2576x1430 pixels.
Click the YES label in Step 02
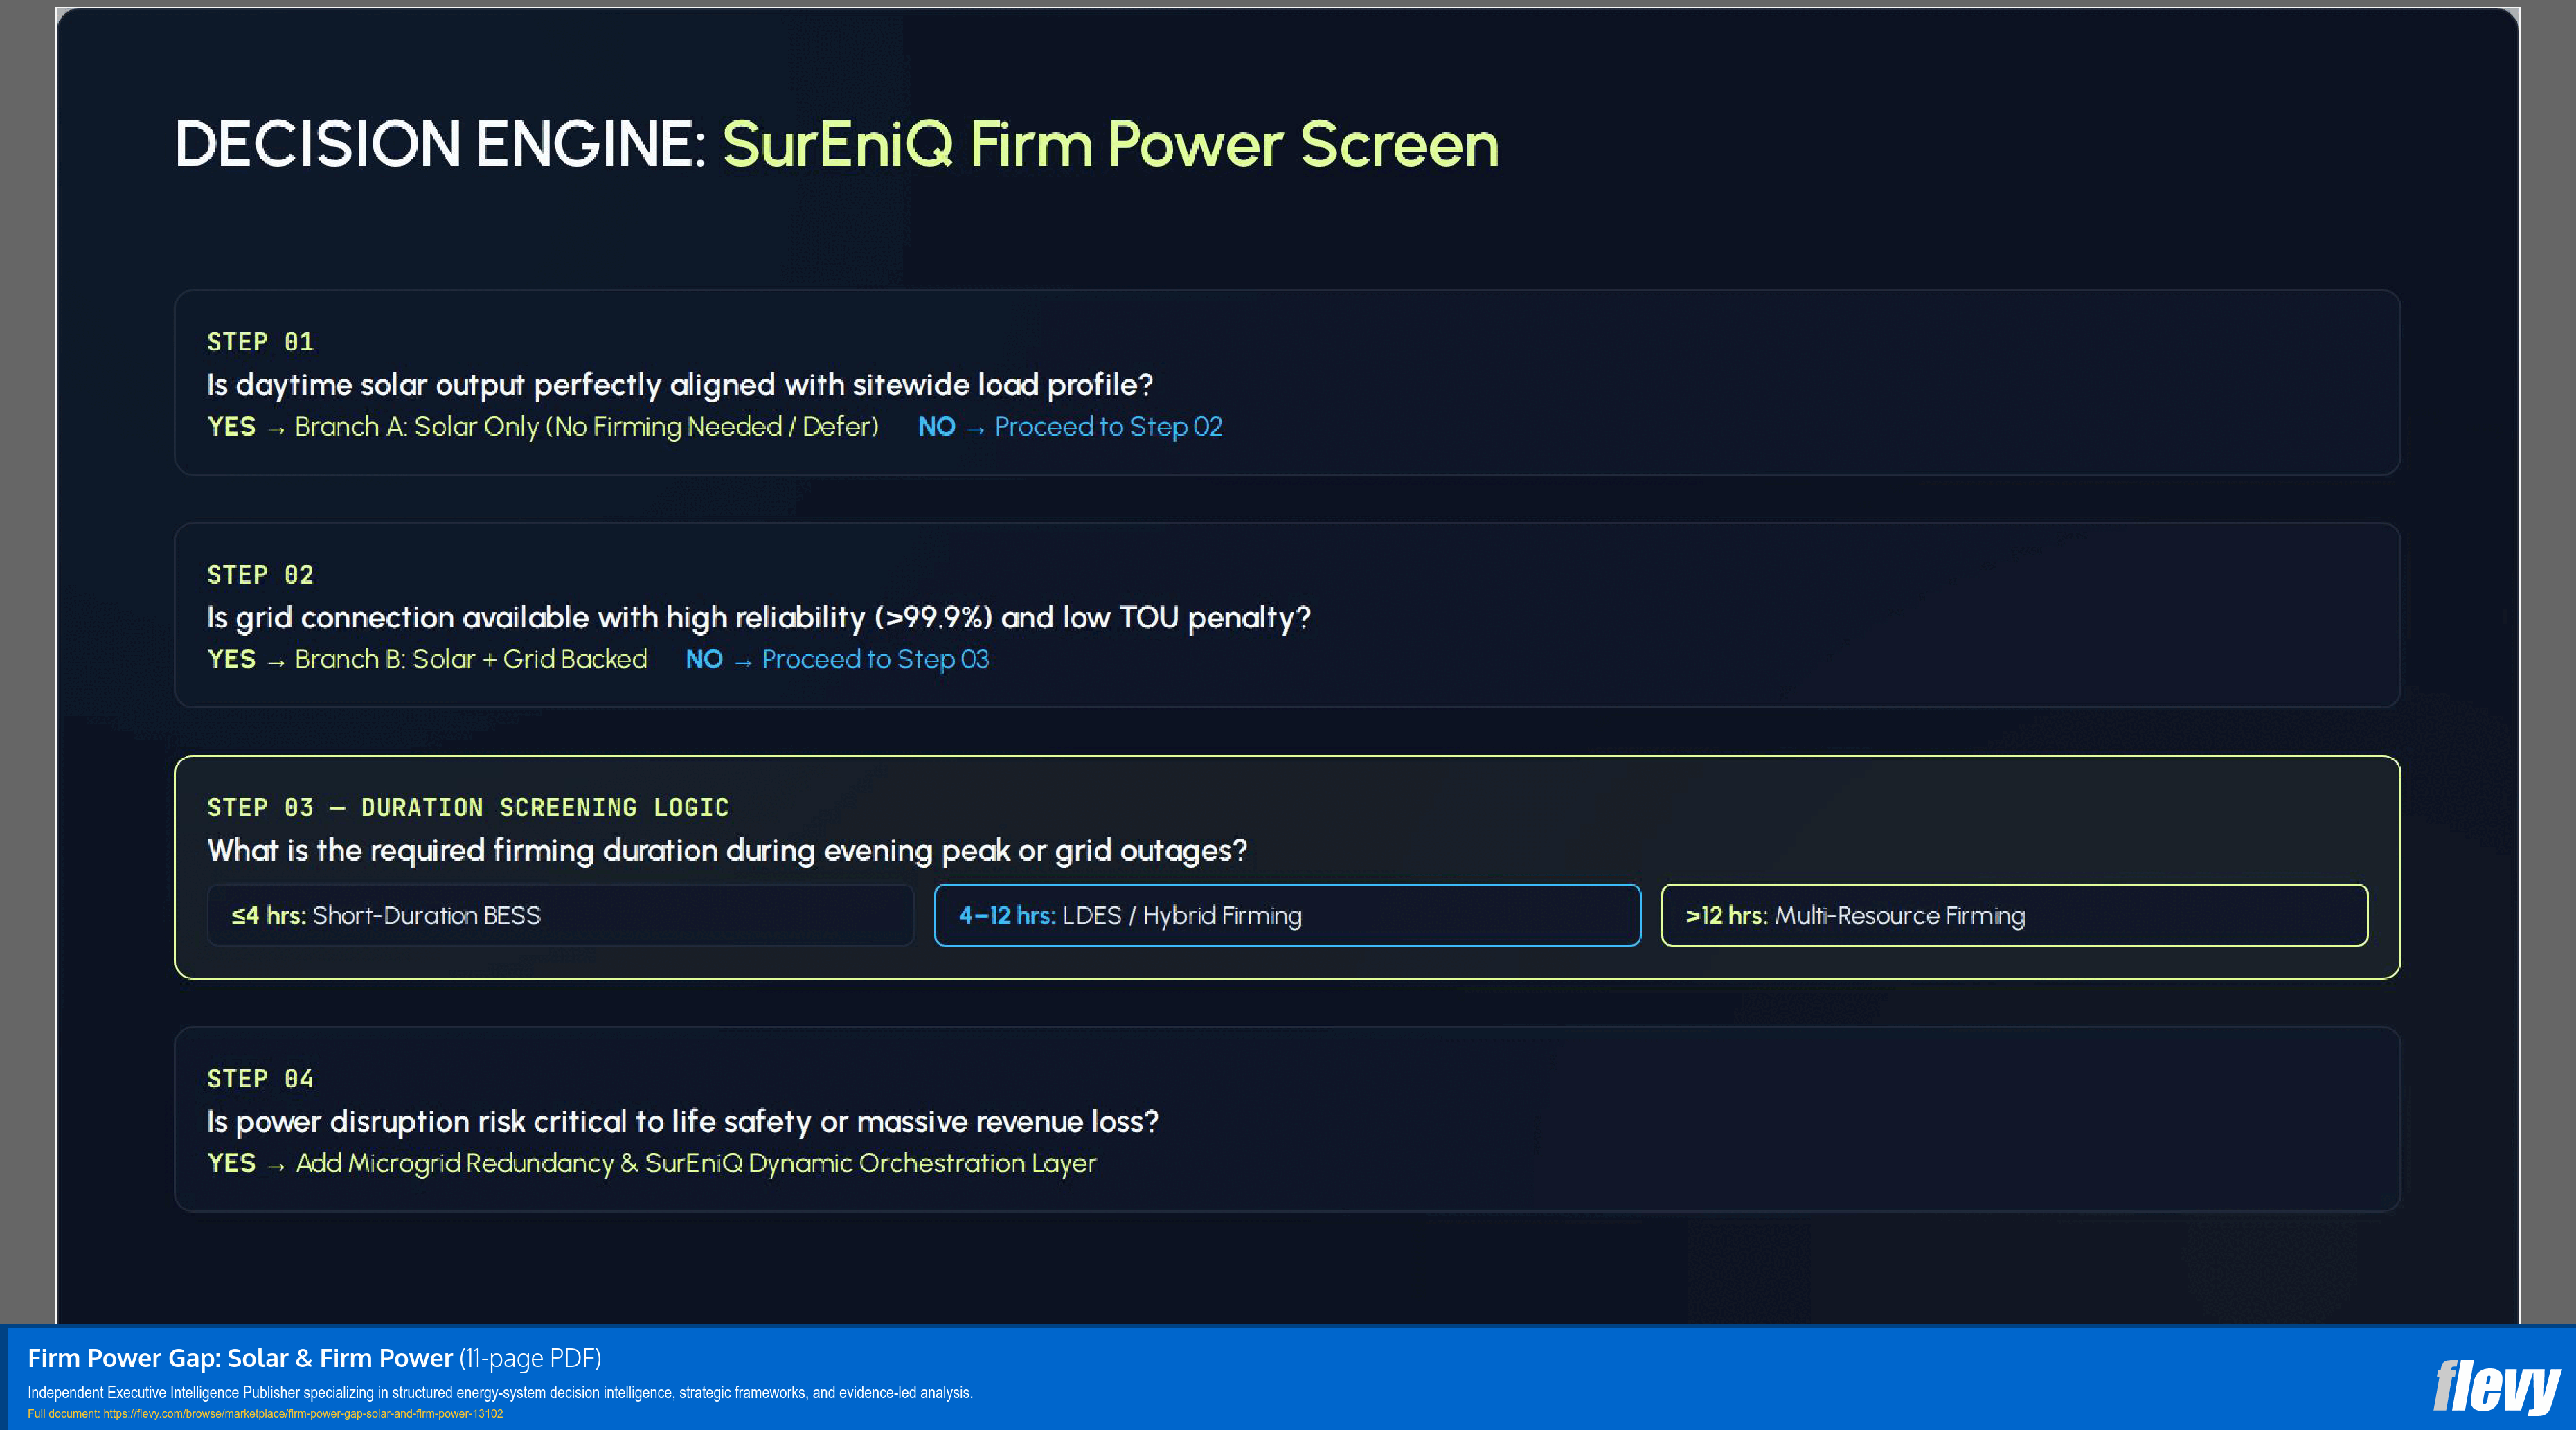(231, 660)
